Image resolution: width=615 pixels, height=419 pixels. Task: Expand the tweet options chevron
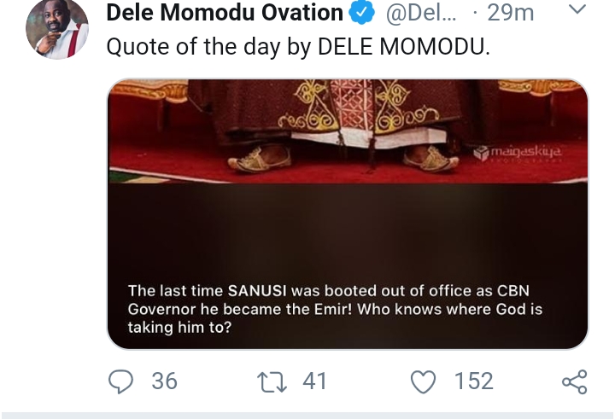pyautogui.click(x=577, y=10)
